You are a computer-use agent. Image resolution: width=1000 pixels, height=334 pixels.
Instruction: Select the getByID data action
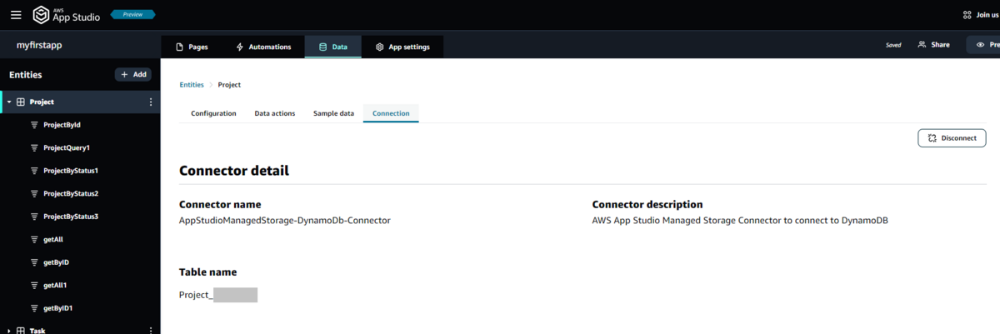[x=55, y=262]
